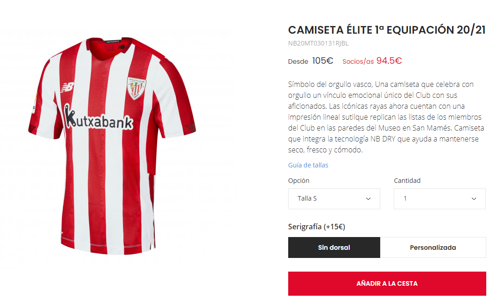The image size is (504, 303).
Task: Click the product code NB20MT030131RJBL
Action: pos(318,44)
